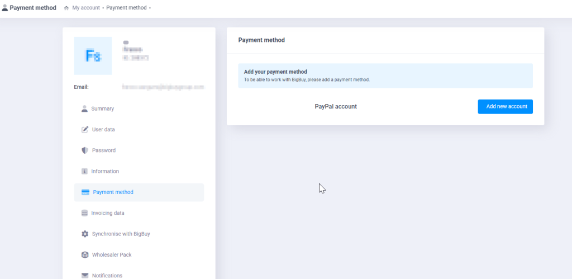Image resolution: width=572 pixels, height=279 pixels.
Task: Click the Invoicing data stack icon
Action: coord(85,213)
